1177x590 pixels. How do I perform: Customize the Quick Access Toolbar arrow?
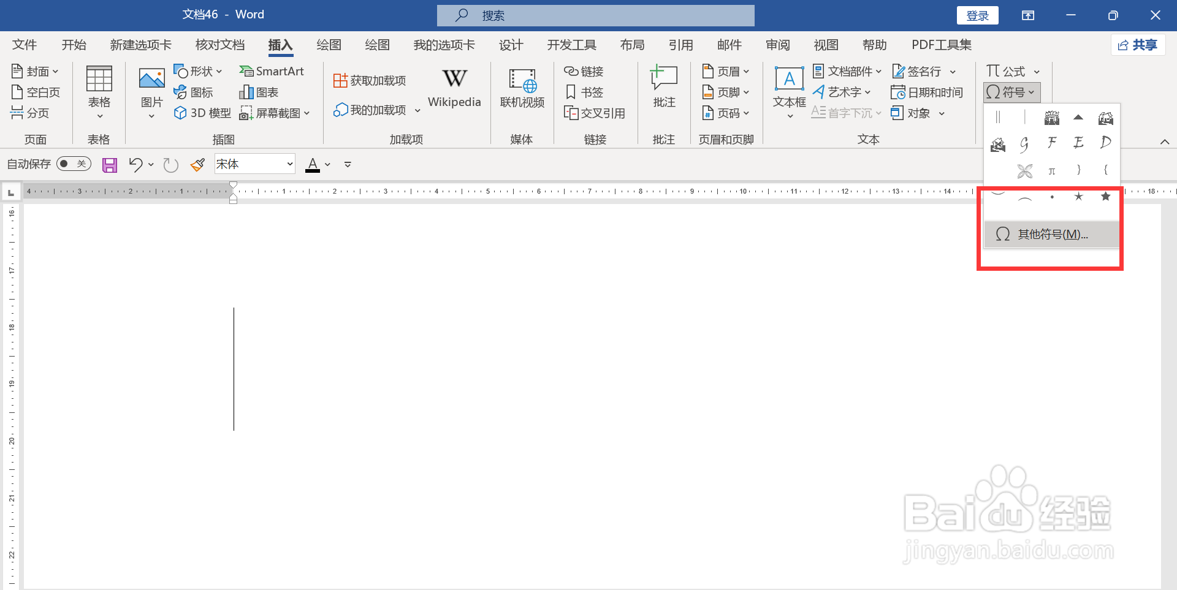click(348, 164)
